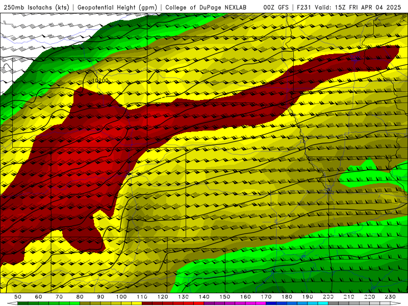This screenshot has height=306, width=408.
Task: Click the "100" value on the color scale
Action: pos(121,297)
